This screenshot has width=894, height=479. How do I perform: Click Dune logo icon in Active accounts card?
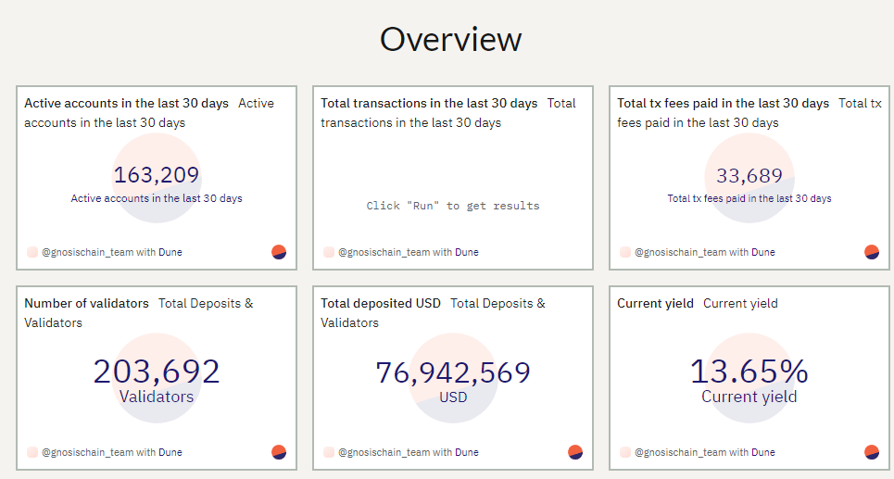(279, 252)
